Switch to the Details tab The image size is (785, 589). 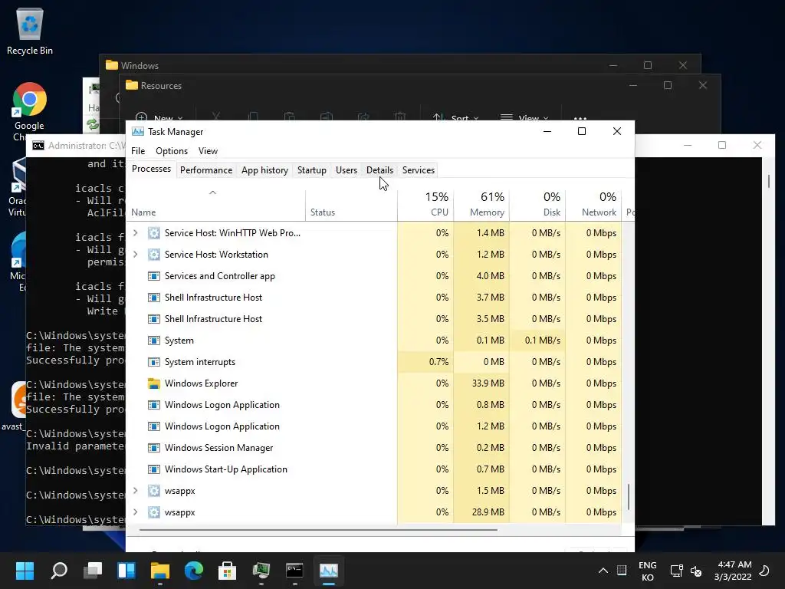pos(380,169)
